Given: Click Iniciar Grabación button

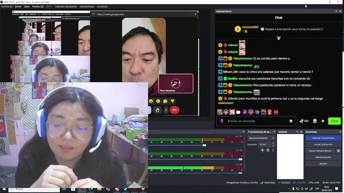Looking at the screenshot, I should click(x=323, y=144).
